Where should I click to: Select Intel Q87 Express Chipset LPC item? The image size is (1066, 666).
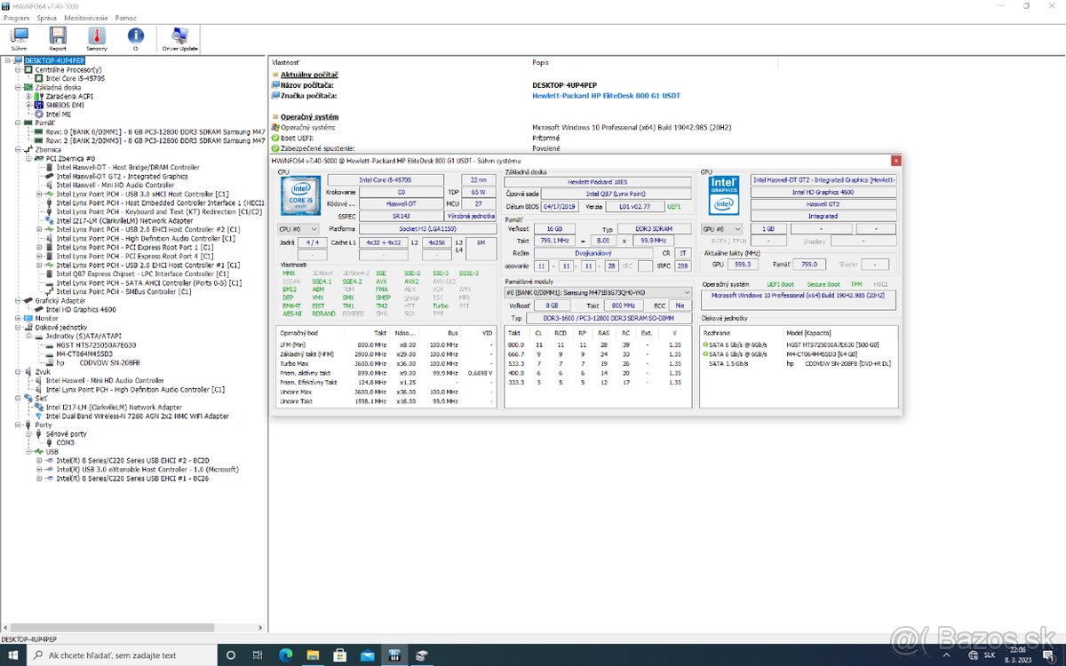point(142,274)
